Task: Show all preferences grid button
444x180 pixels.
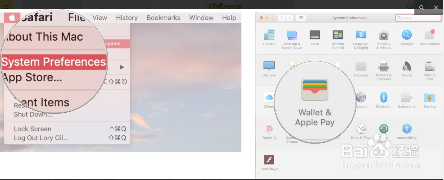Action: 301,18
